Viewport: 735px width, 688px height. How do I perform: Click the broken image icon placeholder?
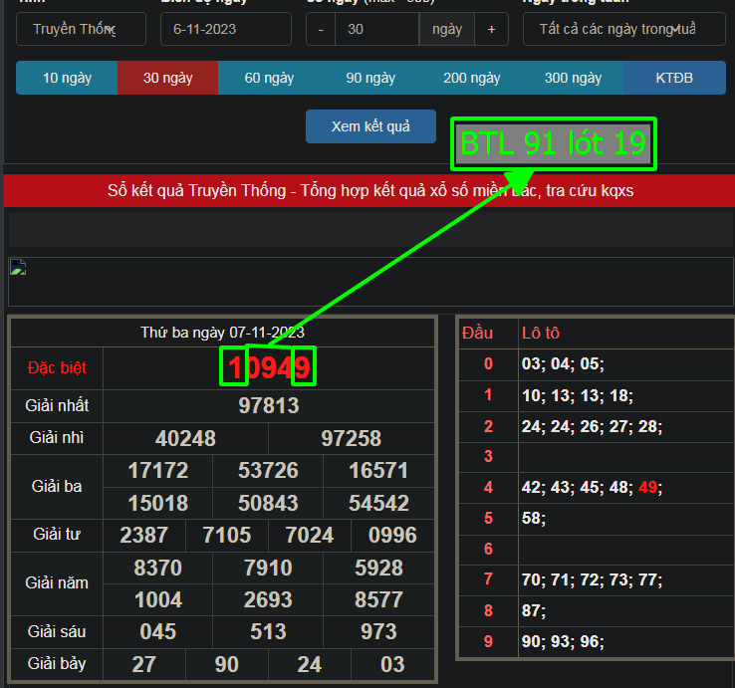[16, 266]
